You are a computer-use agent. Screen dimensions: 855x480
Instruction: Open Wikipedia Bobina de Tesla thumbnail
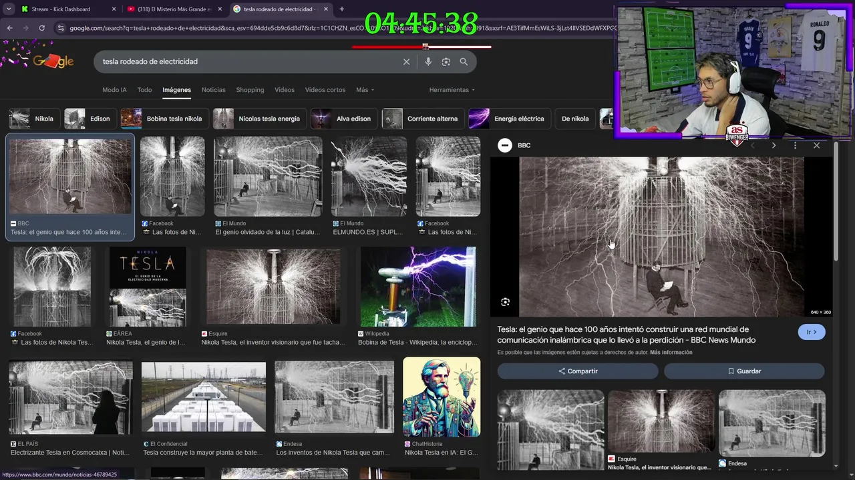coord(418,287)
